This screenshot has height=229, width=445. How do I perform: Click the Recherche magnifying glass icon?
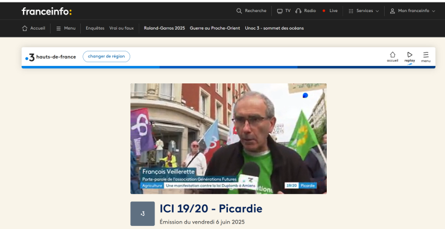coord(239,11)
